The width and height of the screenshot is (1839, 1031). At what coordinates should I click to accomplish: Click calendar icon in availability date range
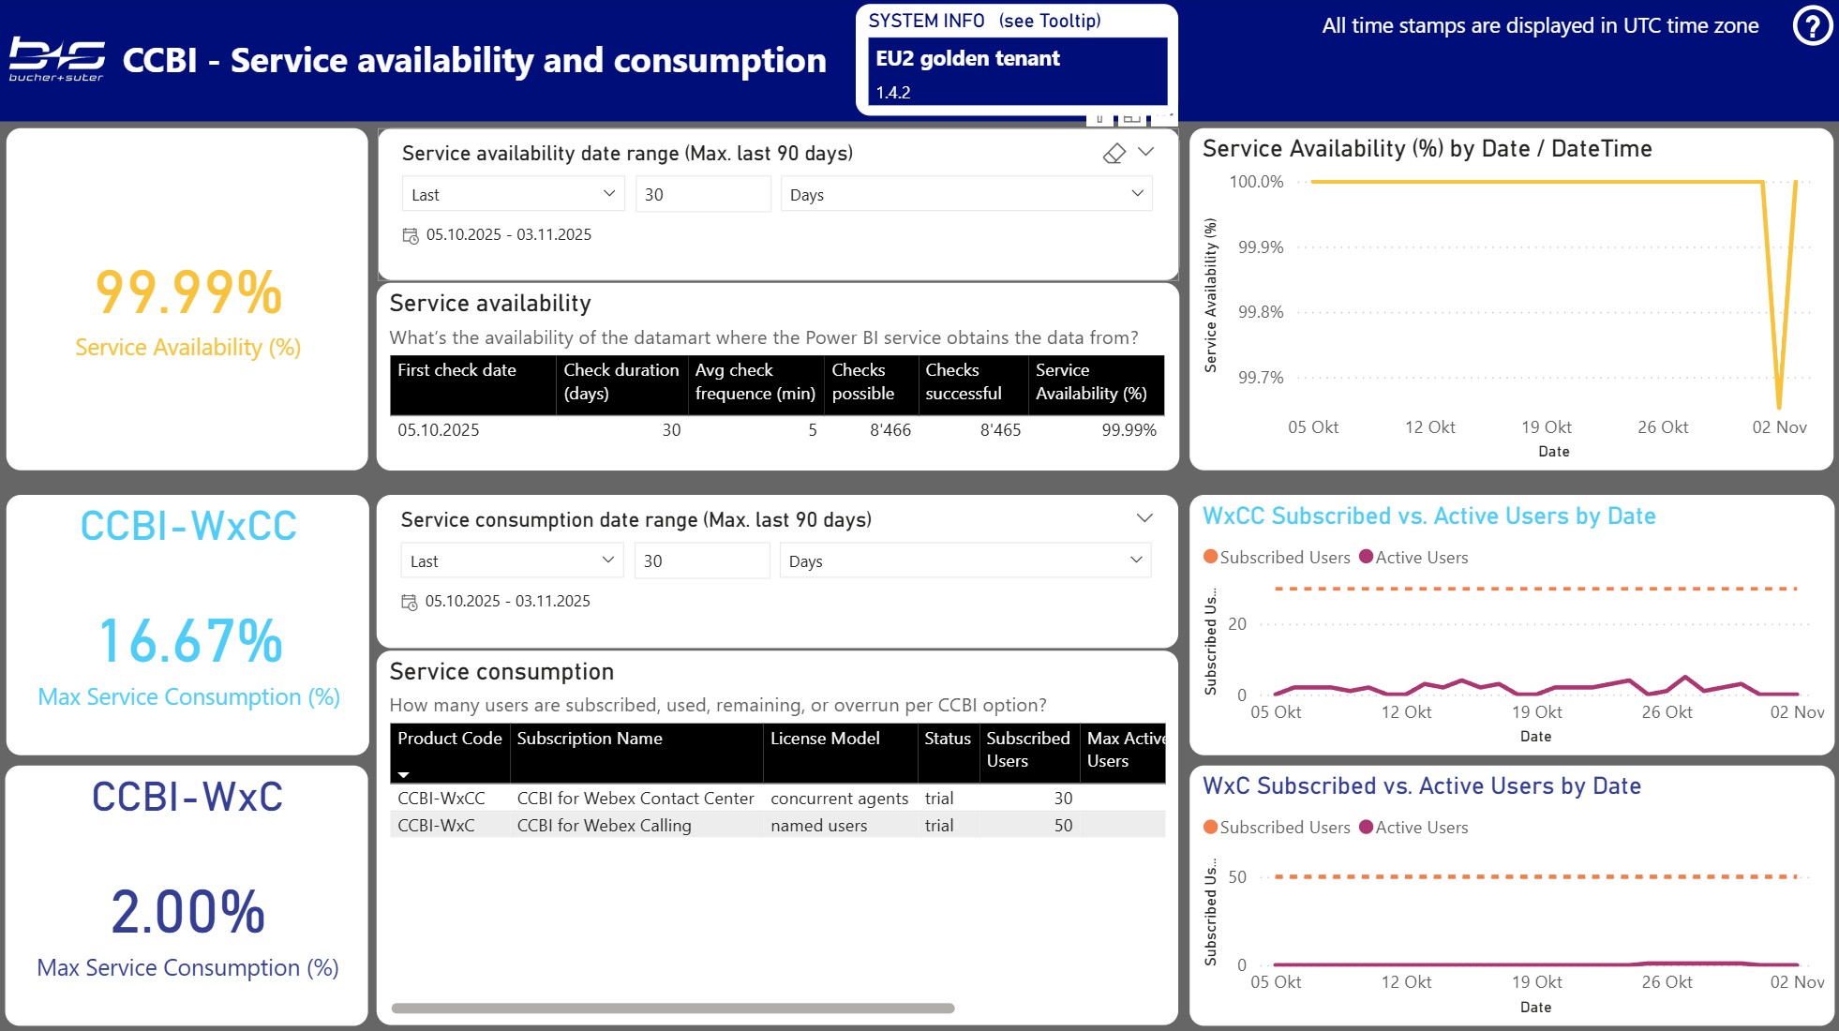411,235
